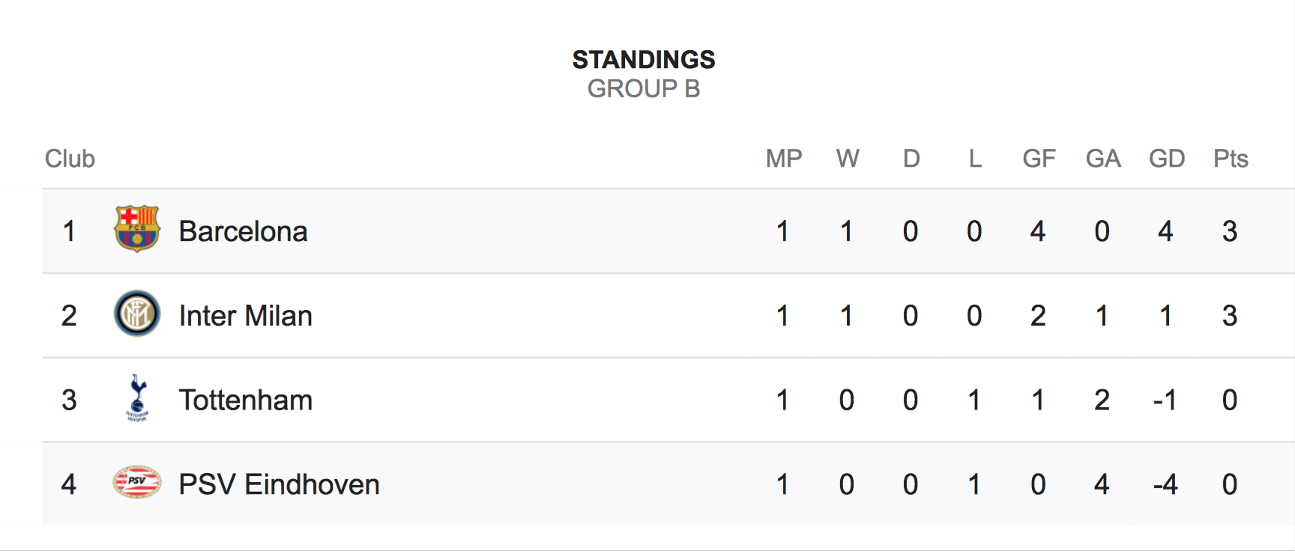Click the GD column header

click(1166, 159)
